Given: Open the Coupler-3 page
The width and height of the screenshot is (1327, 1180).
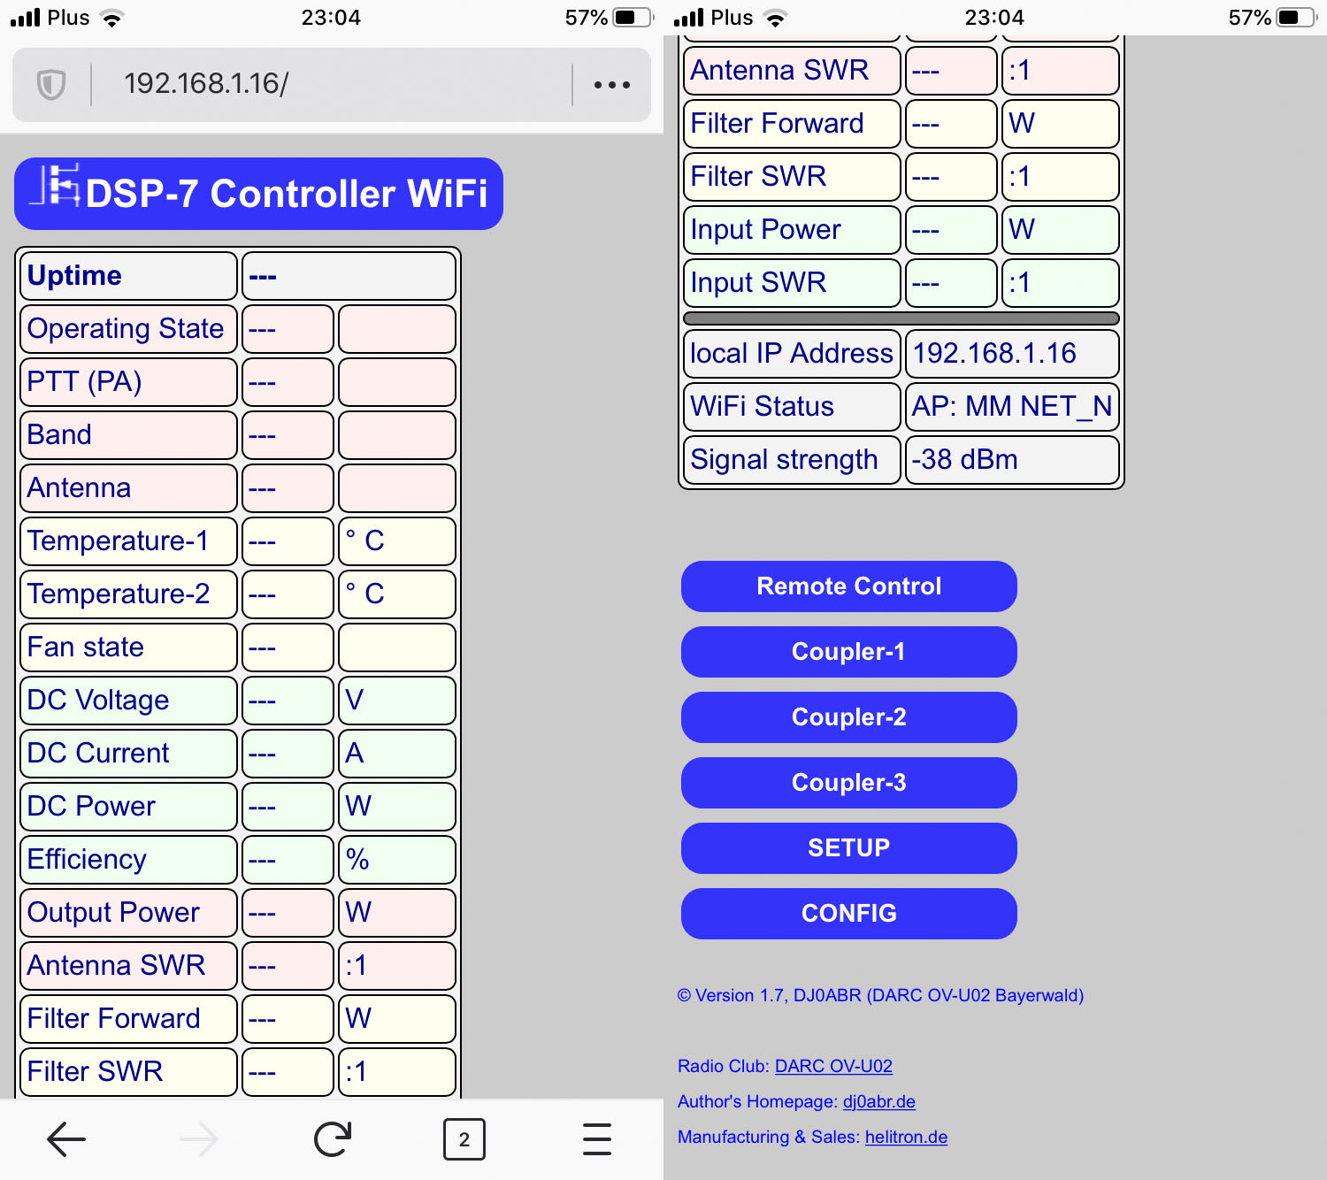Looking at the screenshot, I should pos(848,783).
